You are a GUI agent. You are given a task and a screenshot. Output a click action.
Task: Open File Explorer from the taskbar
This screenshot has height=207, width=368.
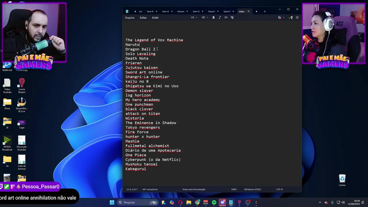pyautogui.click(x=189, y=202)
